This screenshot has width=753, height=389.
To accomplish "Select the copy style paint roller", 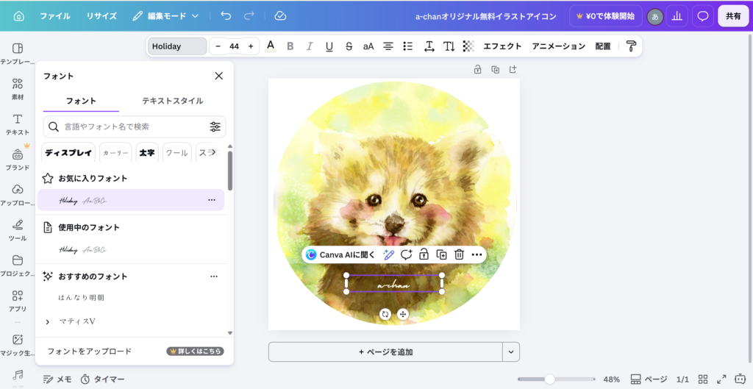I will coord(631,46).
